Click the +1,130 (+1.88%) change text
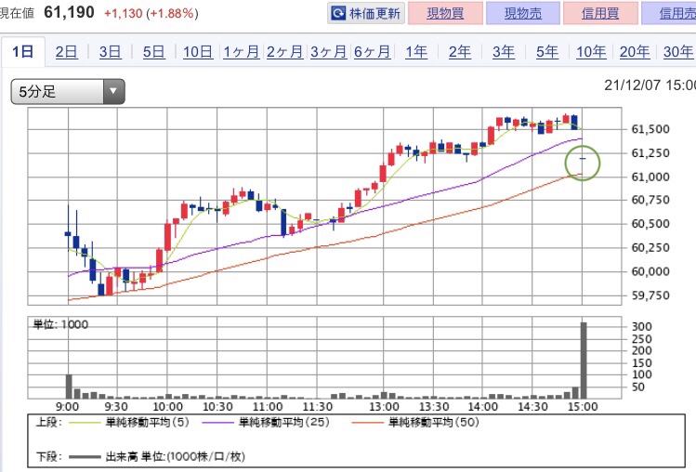This screenshot has height=472, width=696. coord(151,13)
